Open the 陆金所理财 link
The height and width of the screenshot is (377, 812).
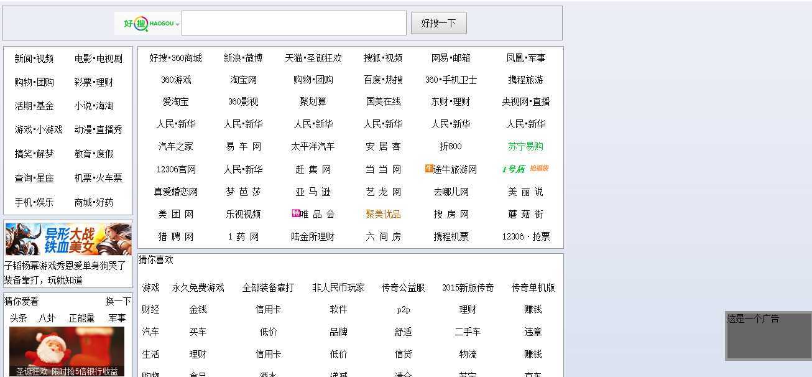tap(313, 236)
